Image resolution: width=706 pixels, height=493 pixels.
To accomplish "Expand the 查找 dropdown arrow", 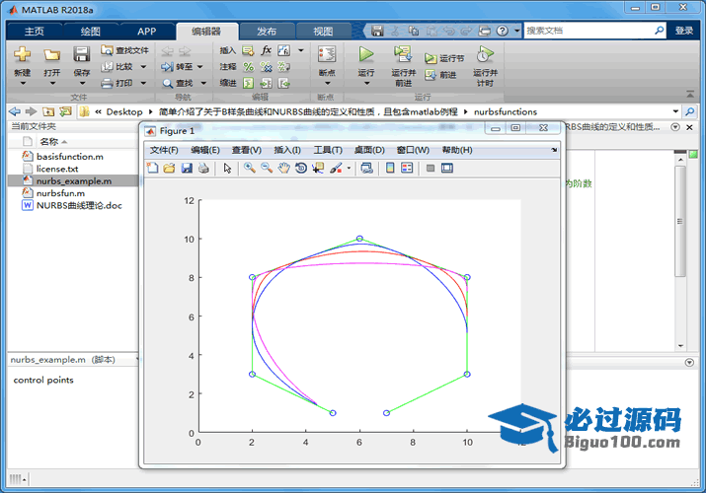I will (x=203, y=83).
